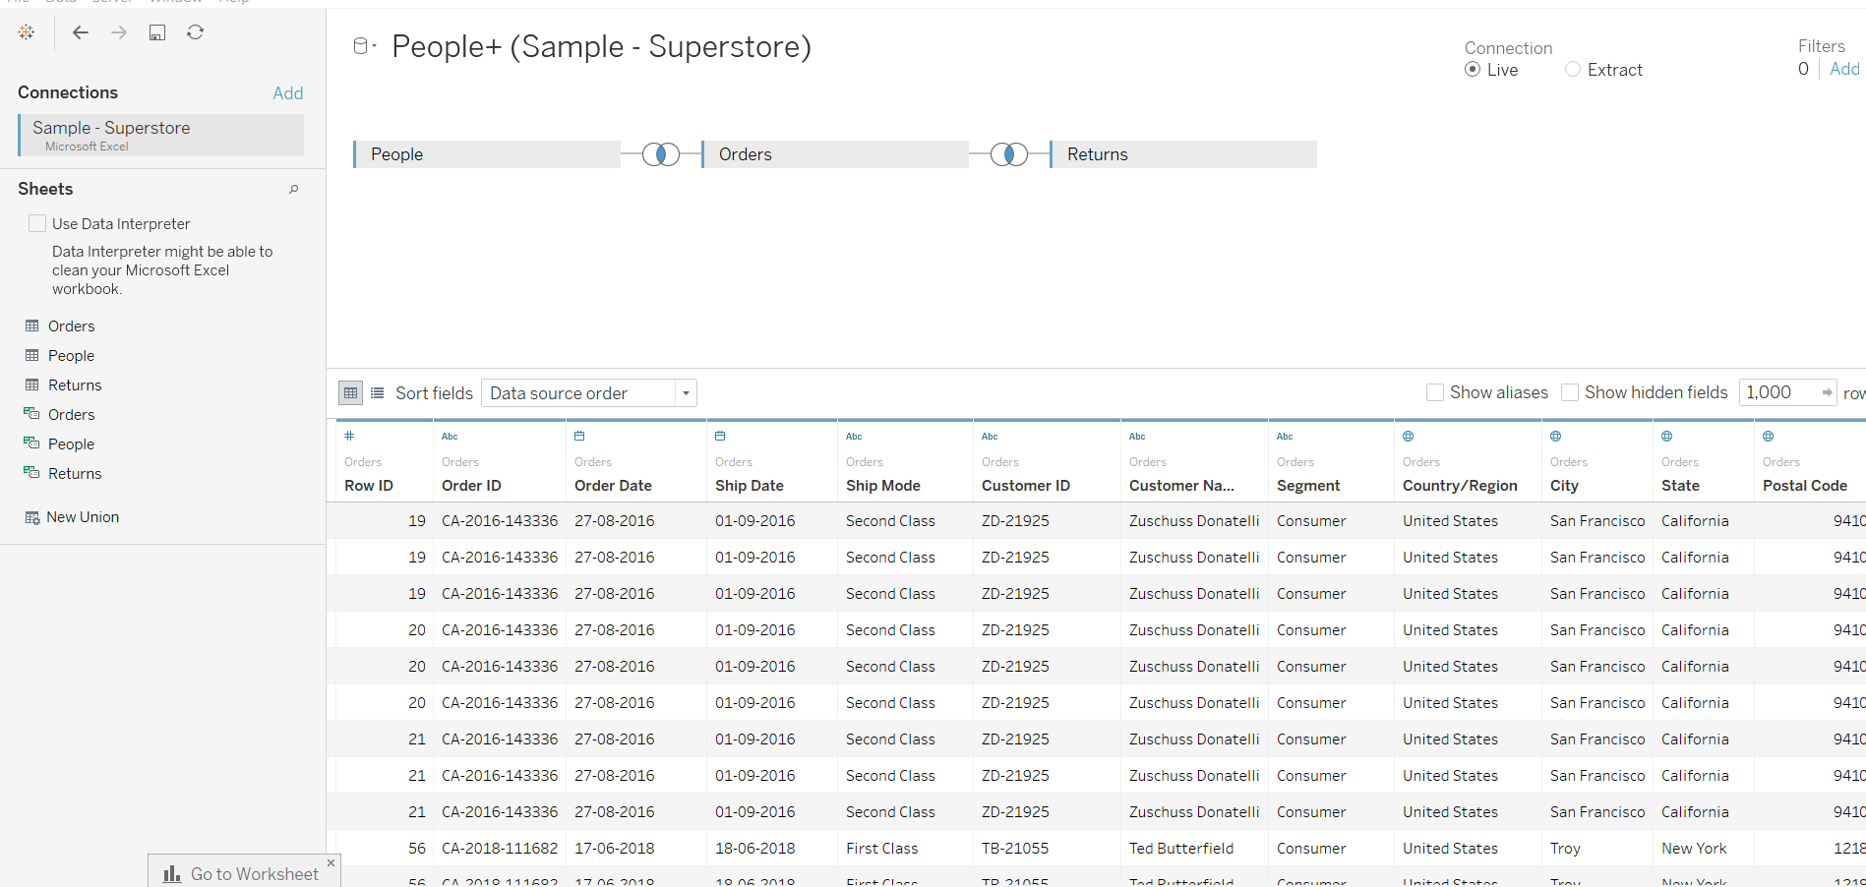Toggle Show hidden fields checkbox
1866x887 pixels.
[x=1570, y=392]
